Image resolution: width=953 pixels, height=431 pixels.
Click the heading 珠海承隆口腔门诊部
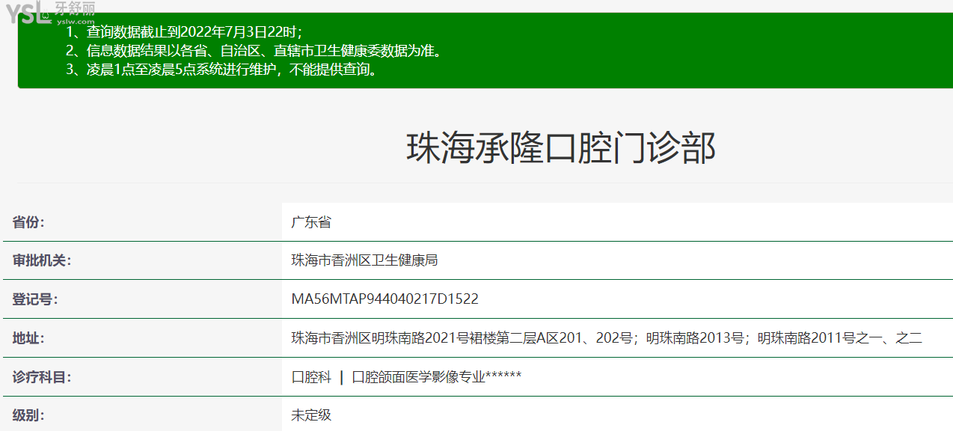(561, 147)
